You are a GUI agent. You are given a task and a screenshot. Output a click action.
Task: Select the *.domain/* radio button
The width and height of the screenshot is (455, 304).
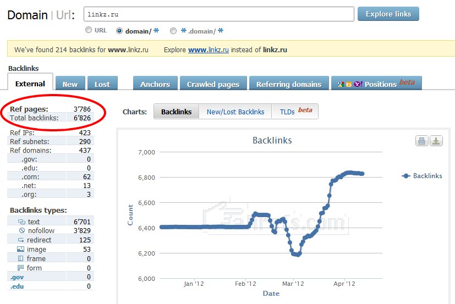point(173,31)
